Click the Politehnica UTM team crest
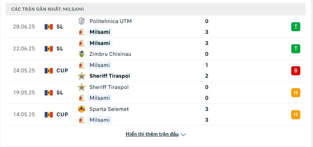313x147 pixels. (81, 21)
